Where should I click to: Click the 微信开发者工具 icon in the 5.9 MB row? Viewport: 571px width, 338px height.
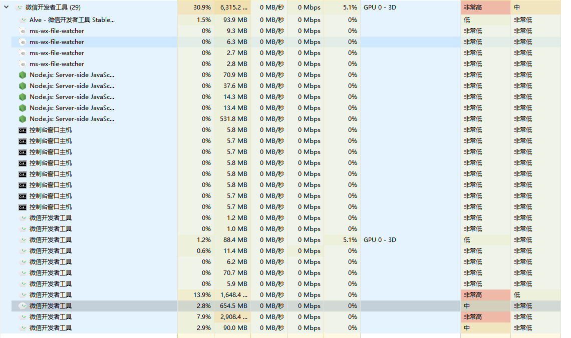click(23, 284)
